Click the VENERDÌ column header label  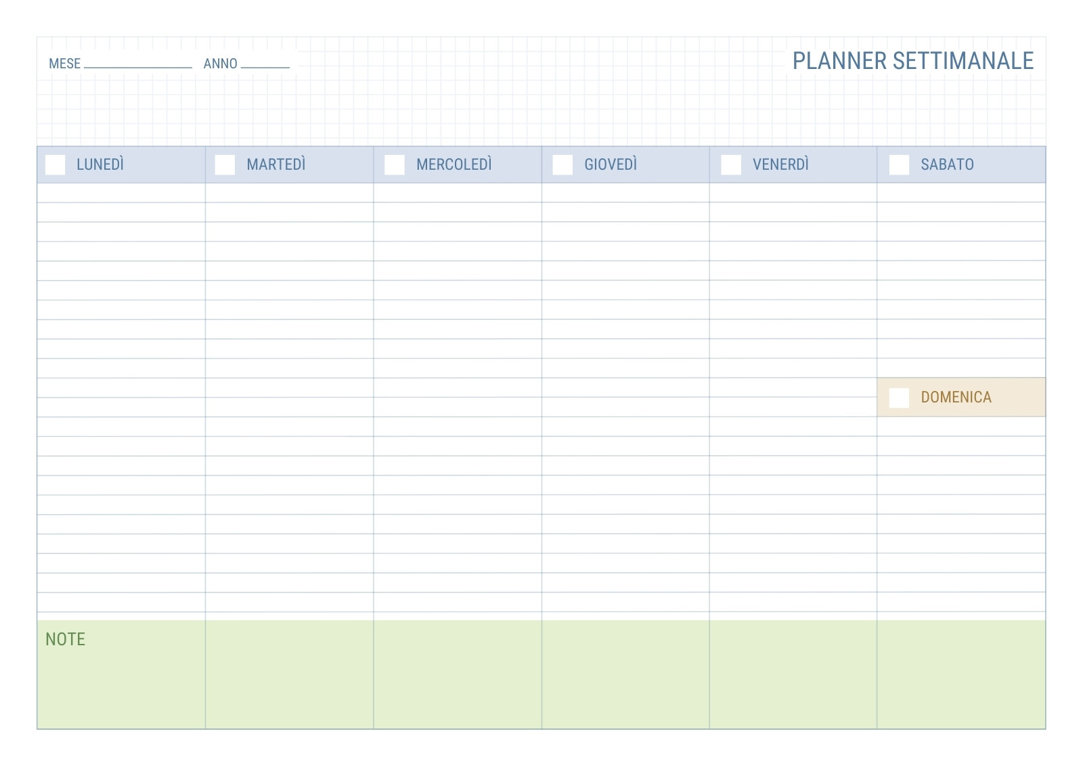pyautogui.click(x=780, y=164)
